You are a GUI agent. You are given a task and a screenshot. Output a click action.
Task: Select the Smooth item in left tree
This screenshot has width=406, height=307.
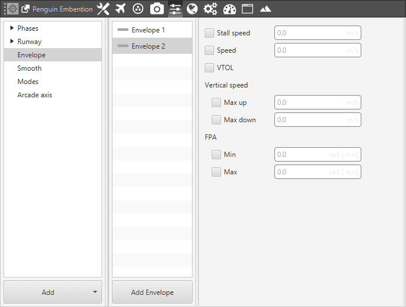click(53, 68)
